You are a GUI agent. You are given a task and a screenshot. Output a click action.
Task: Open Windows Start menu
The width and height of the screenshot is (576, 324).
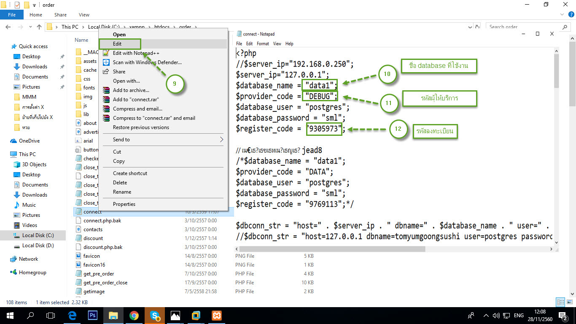coord(10,315)
